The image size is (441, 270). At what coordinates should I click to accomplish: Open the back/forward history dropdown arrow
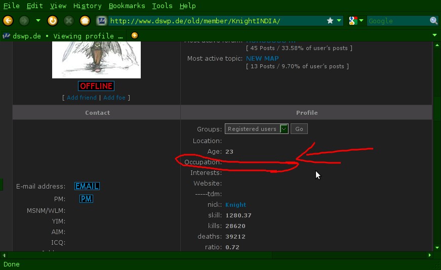(38, 21)
